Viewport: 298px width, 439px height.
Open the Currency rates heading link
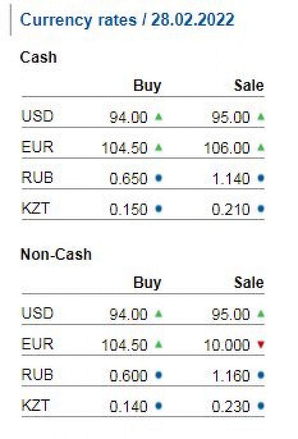coord(127,20)
